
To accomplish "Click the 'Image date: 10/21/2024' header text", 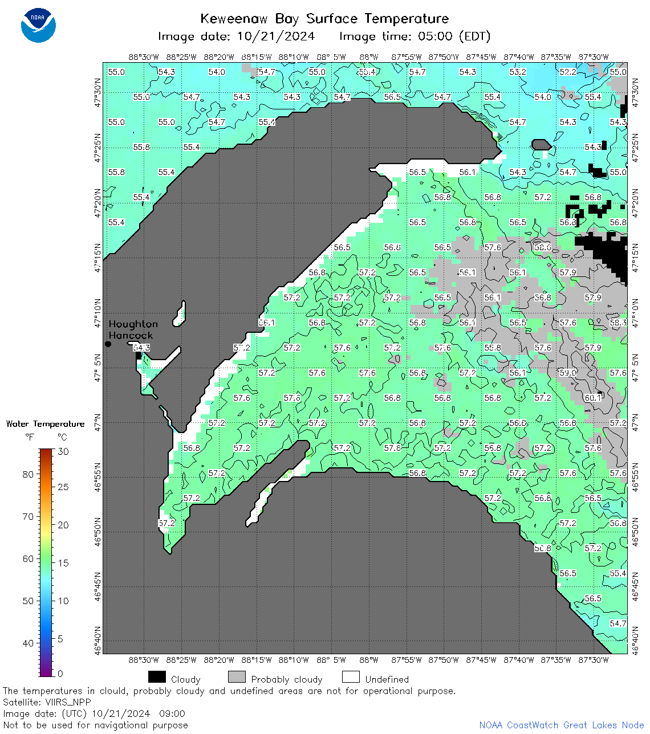I will [236, 36].
